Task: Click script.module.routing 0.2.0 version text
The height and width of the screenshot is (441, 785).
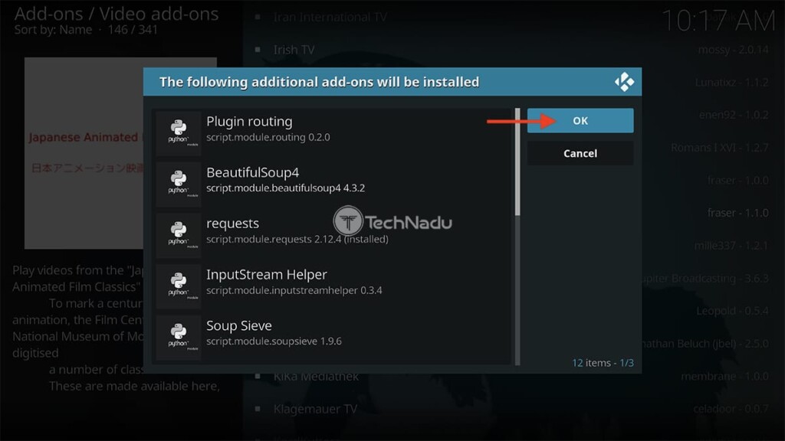Action: 268,138
